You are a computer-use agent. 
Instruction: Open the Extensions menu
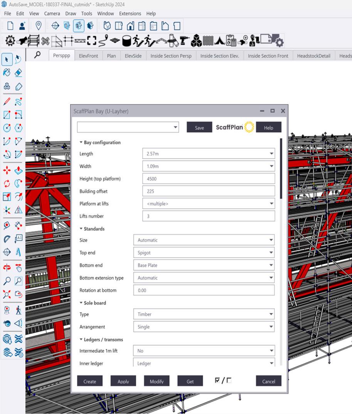[x=130, y=13]
